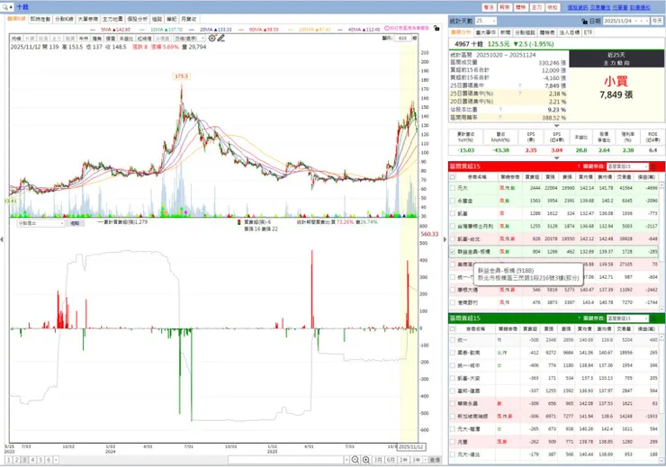Select page 1 button at bottom-left

click(8, 460)
